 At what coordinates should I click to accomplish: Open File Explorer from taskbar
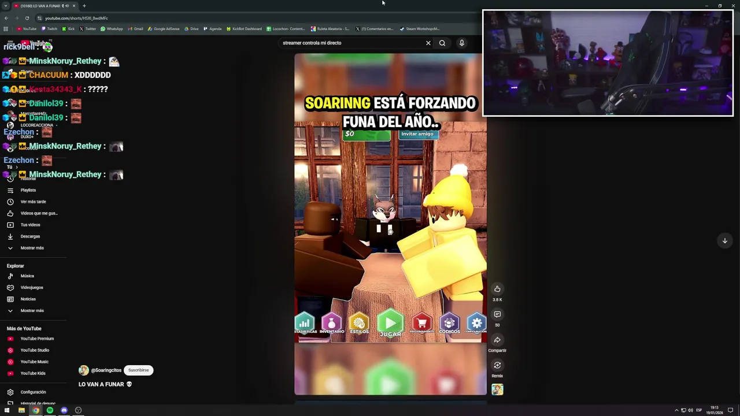pos(21,410)
